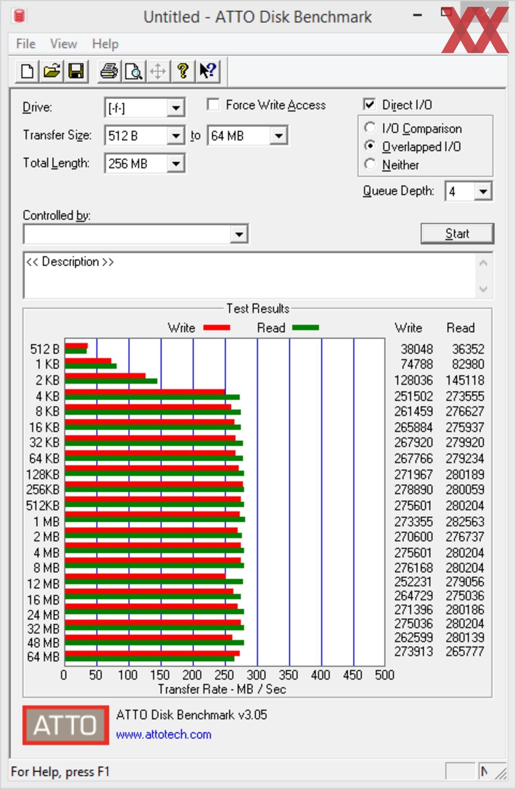Click the yellow question mark About icon
Viewport: 516px width, 789px height.
click(183, 71)
